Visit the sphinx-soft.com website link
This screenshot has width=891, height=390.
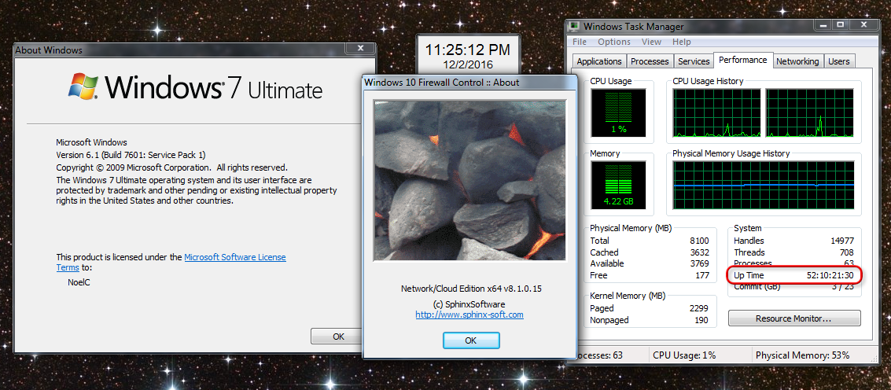469,314
